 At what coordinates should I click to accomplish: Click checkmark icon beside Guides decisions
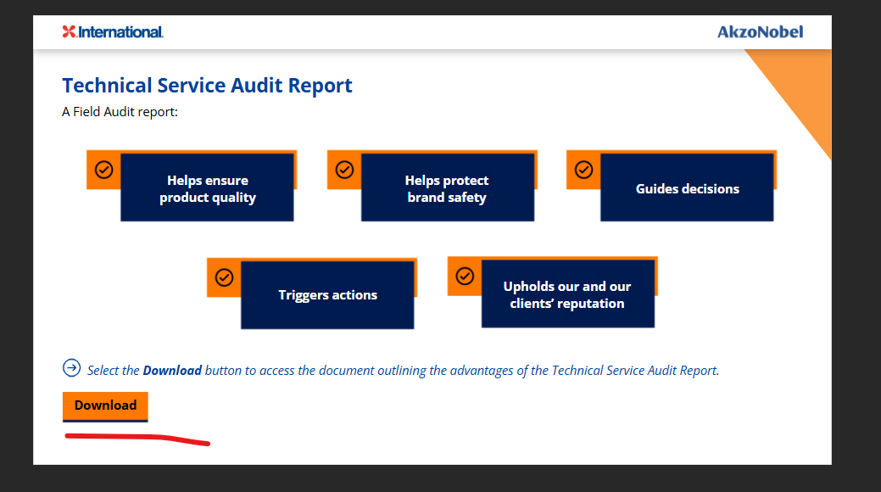583,170
